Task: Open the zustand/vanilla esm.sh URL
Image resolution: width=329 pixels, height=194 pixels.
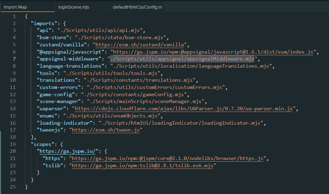Action: click(x=141, y=45)
